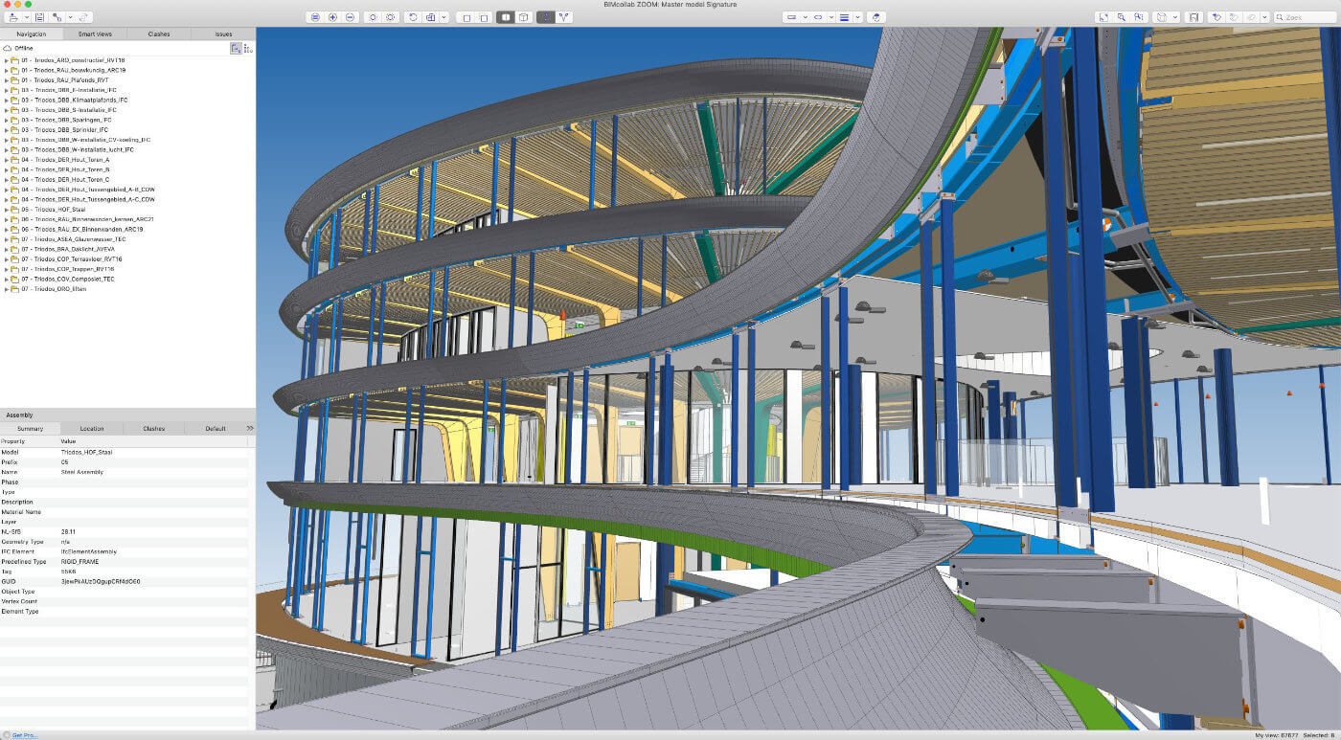
Task: Toggle the model tree grouping button
Action: (x=236, y=48)
